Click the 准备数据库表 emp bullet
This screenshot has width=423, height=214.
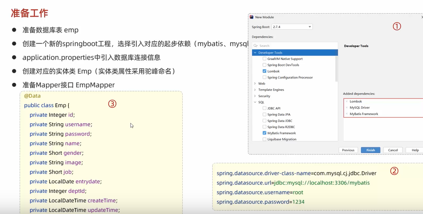50,30
